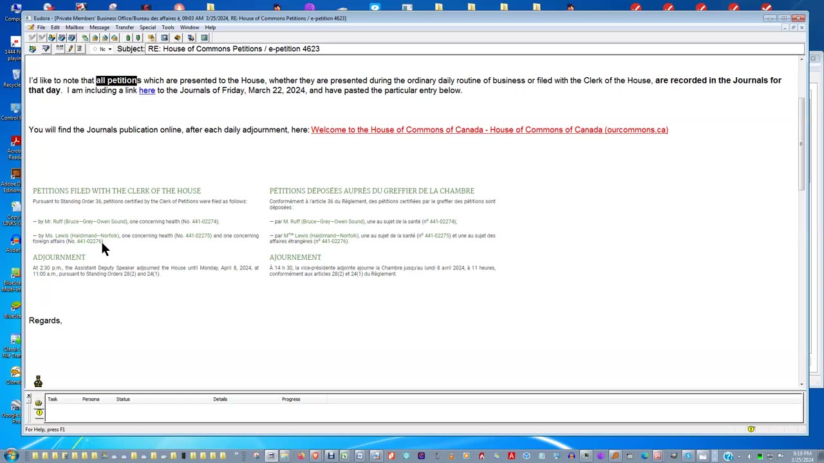Open Brave browser from the taskbar
This screenshot has width=824, height=463.
pyautogui.click(x=315, y=456)
